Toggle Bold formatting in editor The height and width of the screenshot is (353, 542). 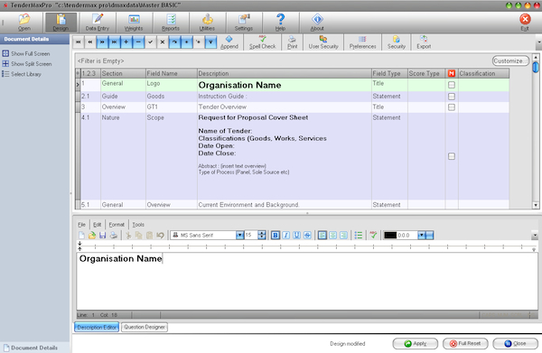pyautogui.click(x=276, y=236)
